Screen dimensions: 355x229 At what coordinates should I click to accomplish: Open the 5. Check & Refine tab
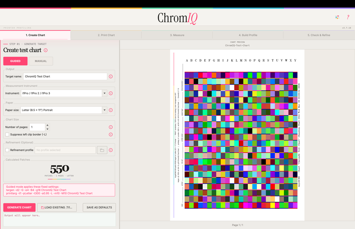click(x=319, y=35)
